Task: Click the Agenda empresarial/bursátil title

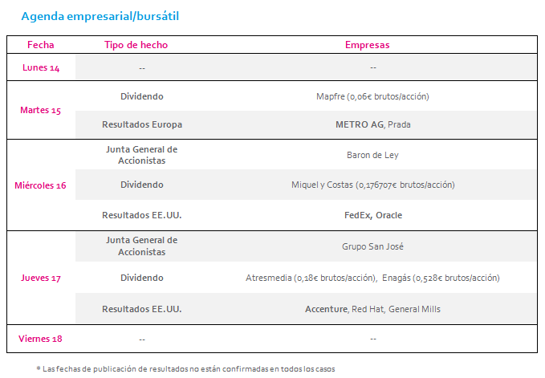Action: click(x=100, y=16)
